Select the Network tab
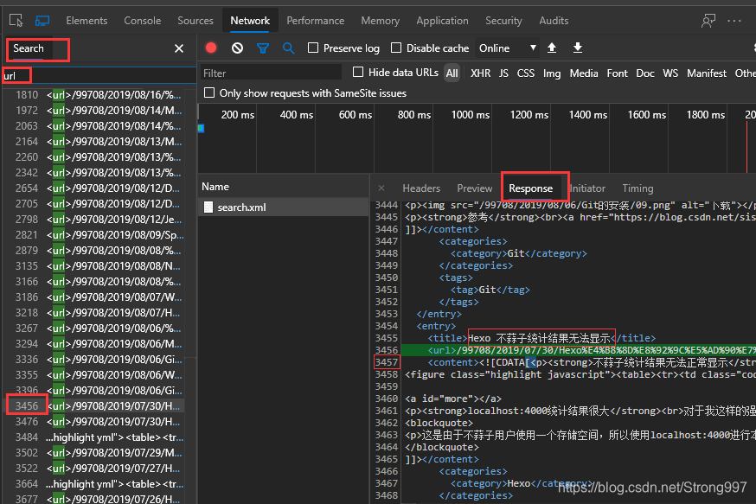 coord(250,21)
